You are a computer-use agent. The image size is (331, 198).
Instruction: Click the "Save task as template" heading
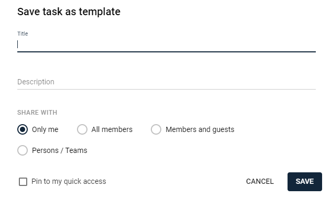[69, 12]
